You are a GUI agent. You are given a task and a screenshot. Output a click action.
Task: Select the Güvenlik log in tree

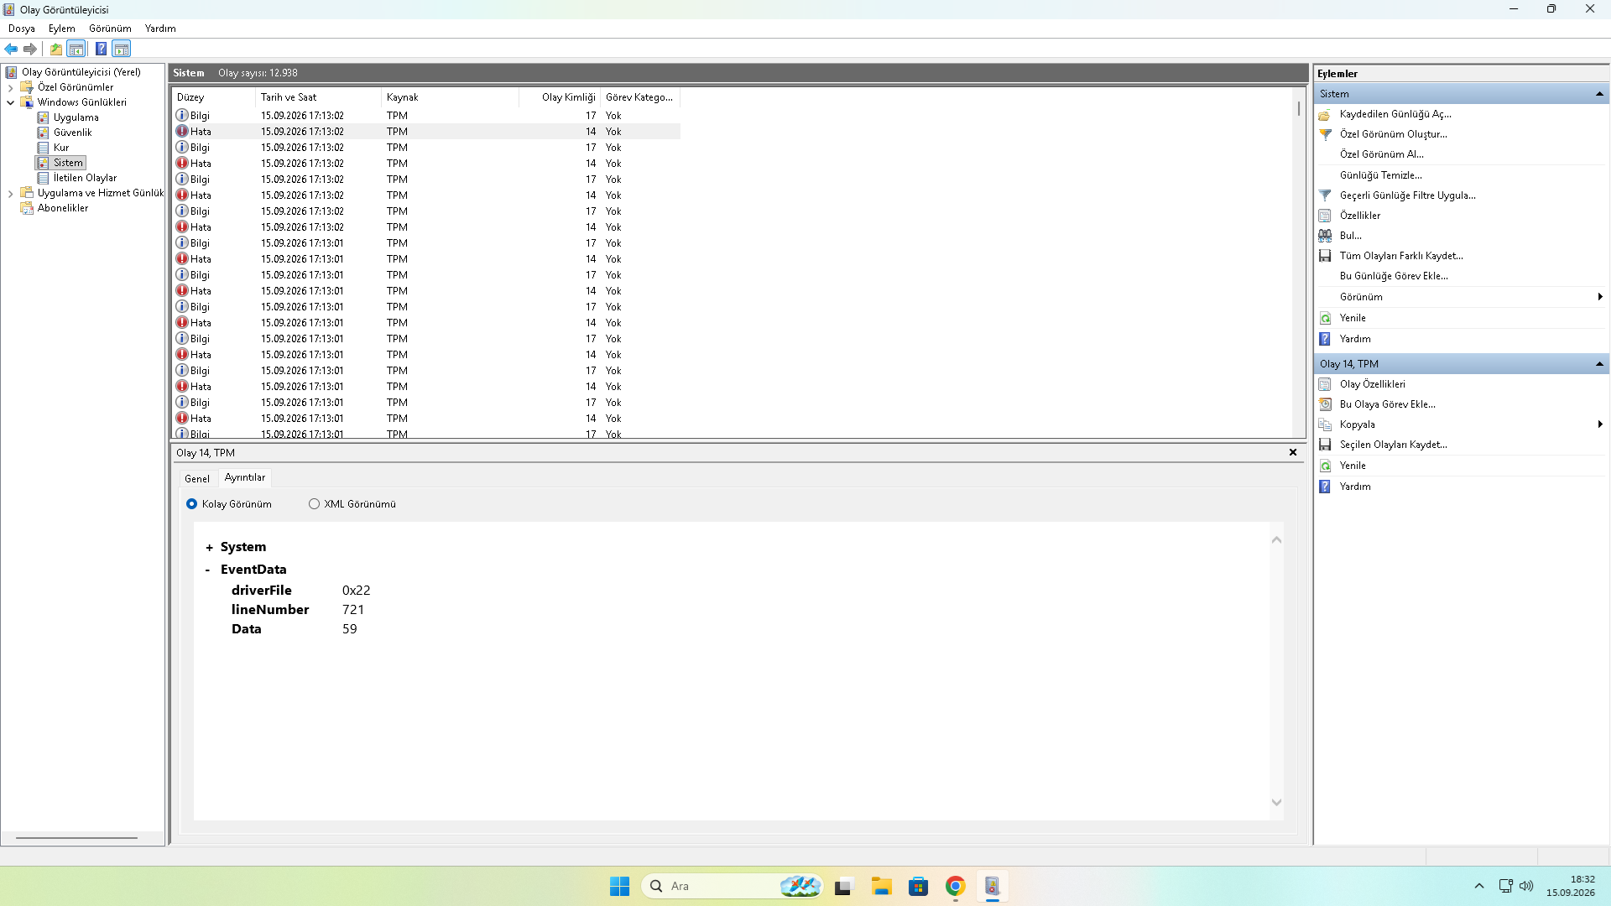72,133
